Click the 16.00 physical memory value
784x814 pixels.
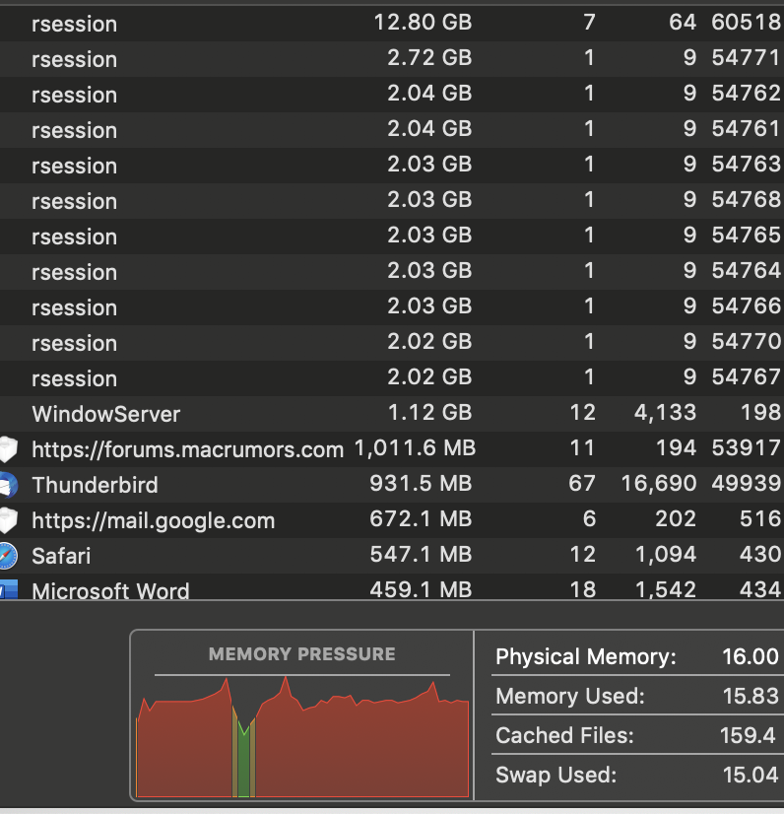(x=751, y=656)
